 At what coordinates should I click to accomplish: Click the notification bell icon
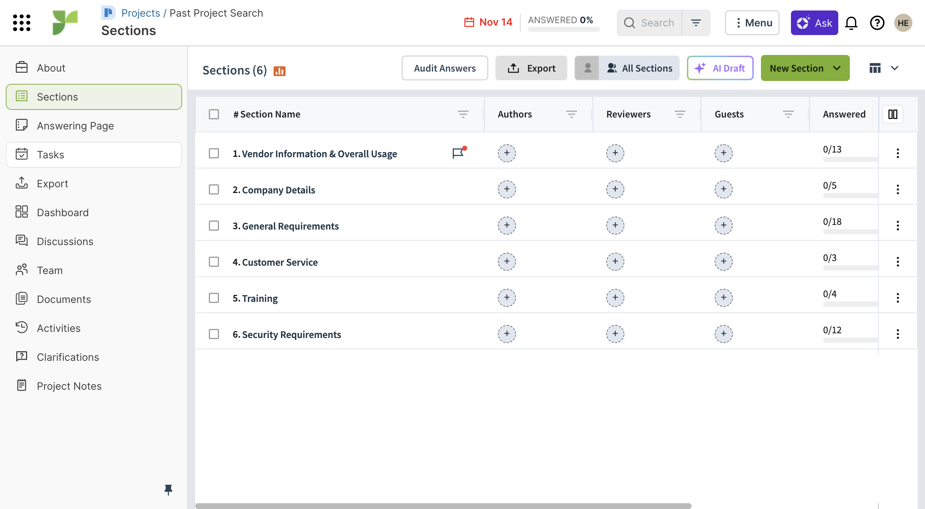[x=851, y=23]
